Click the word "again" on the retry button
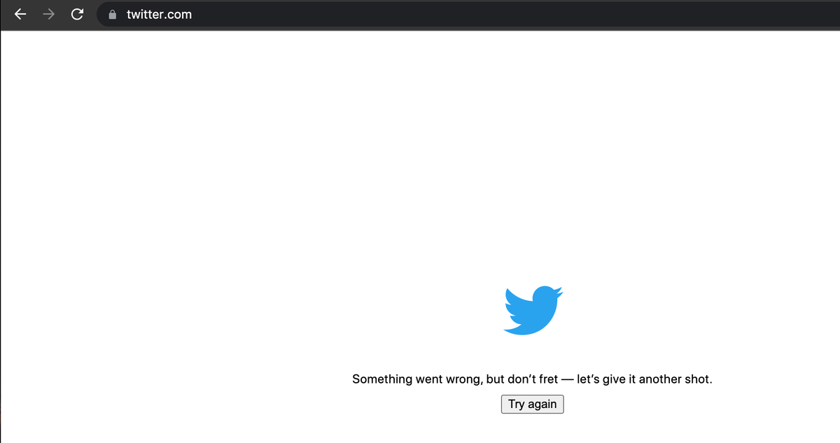840x443 pixels. pyautogui.click(x=542, y=405)
